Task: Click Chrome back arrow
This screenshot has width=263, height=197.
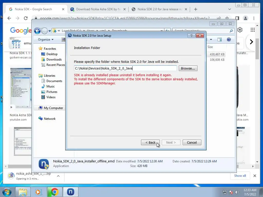Action: click(x=9, y=18)
